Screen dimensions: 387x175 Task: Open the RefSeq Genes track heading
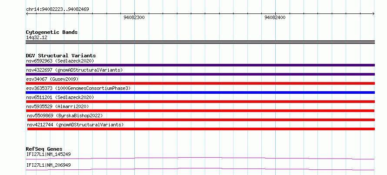tap(44, 149)
